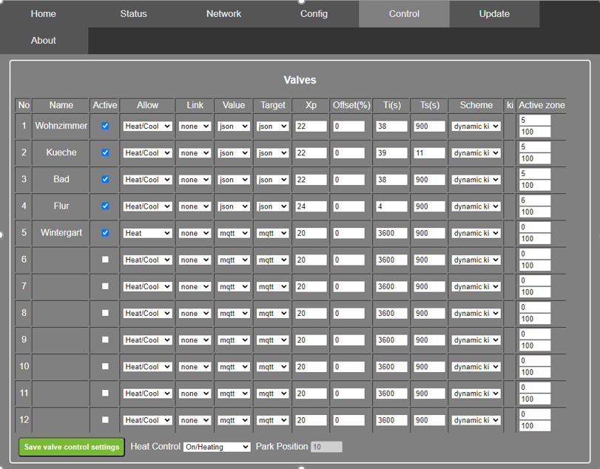Screen dimensions: 600x469
Task: Click the Flur name cell
Action: coord(61,206)
